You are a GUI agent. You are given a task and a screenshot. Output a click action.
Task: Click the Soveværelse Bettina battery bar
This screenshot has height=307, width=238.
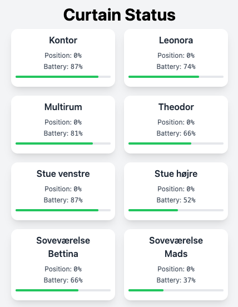tap(63, 290)
